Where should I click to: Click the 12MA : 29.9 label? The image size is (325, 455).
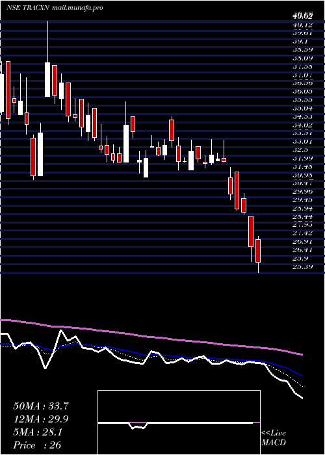click(41, 419)
